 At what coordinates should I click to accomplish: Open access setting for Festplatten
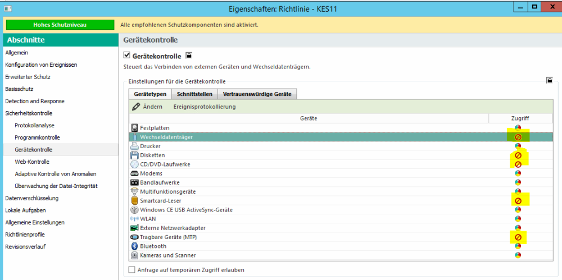[x=518, y=128]
